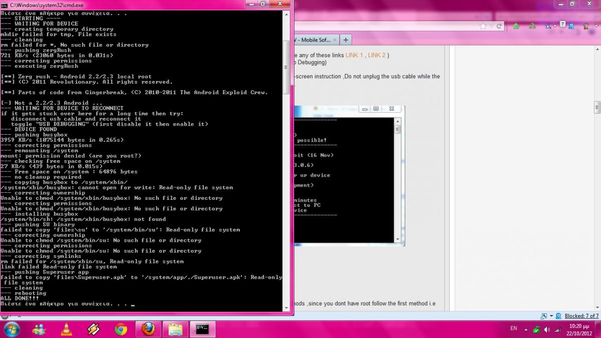The image size is (601, 338).
Task: Open Winamp from the taskbar
Action: tap(93, 329)
